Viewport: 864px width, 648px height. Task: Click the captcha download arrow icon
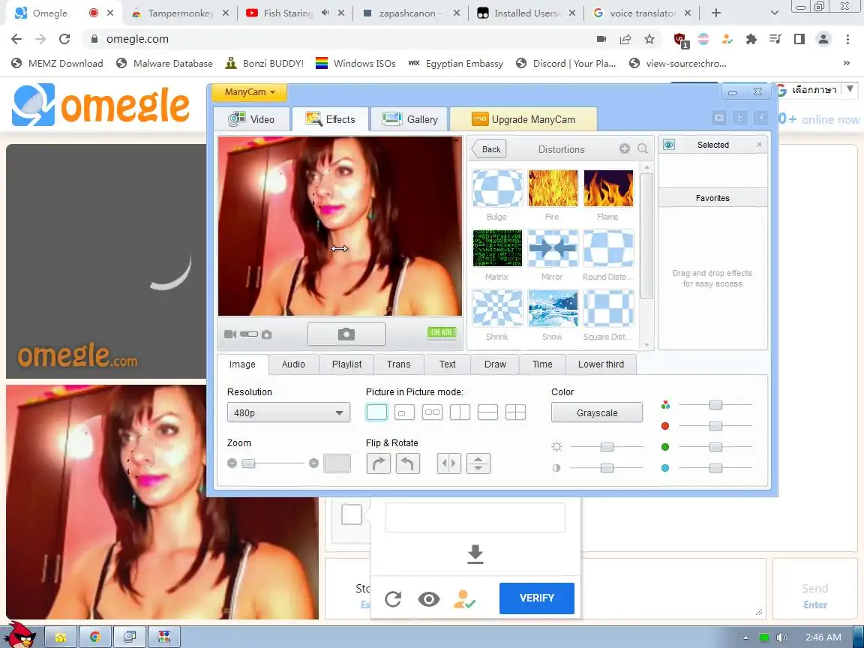pyautogui.click(x=475, y=553)
